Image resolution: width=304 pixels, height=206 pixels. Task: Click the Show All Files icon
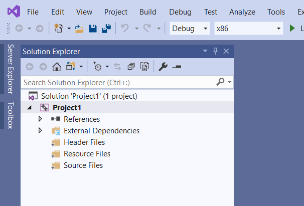click(x=144, y=66)
